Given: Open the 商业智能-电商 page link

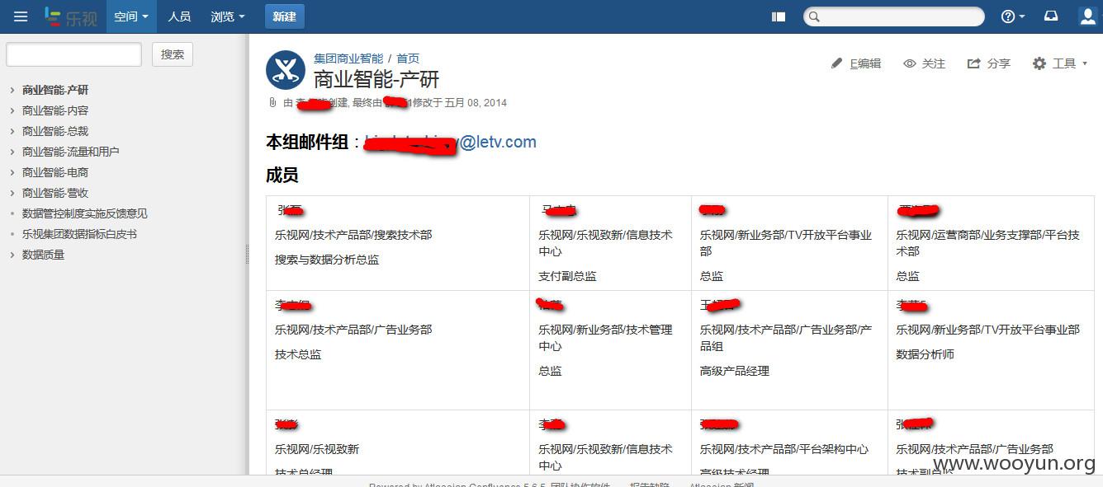Looking at the screenshot, I should click(x=55, y=172).
